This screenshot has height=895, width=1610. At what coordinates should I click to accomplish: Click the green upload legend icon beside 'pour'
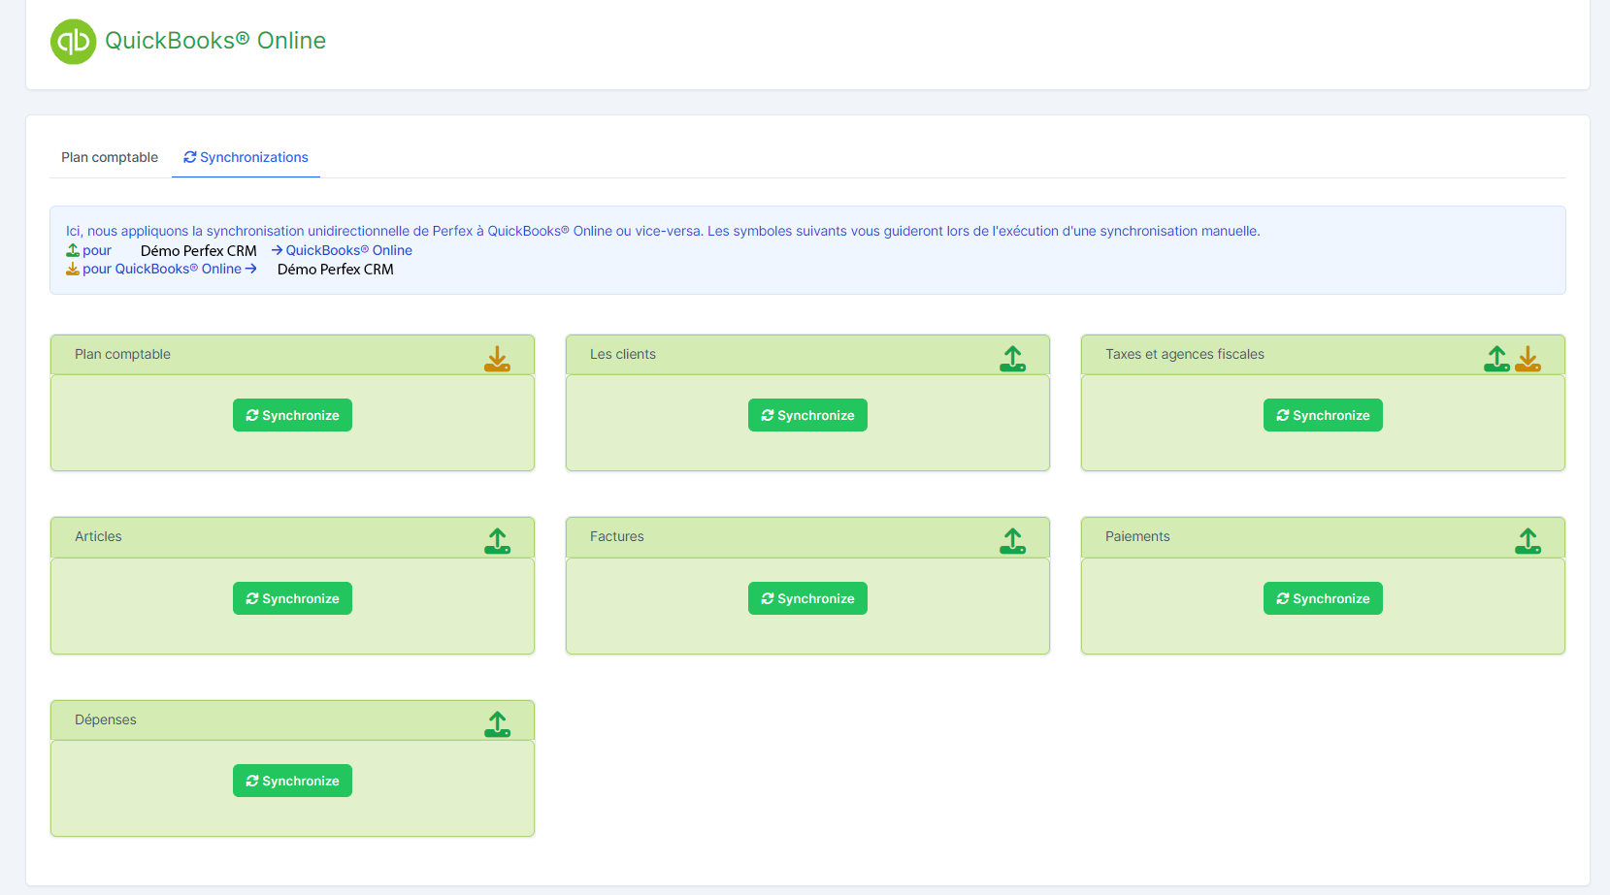pyautogui.click(x=73, y=250)
